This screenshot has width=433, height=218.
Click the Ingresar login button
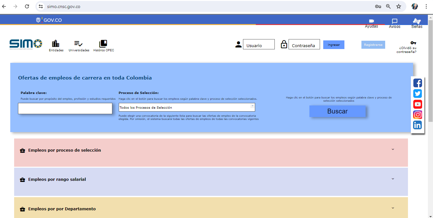pyautogui.click(x=333, y=45)
